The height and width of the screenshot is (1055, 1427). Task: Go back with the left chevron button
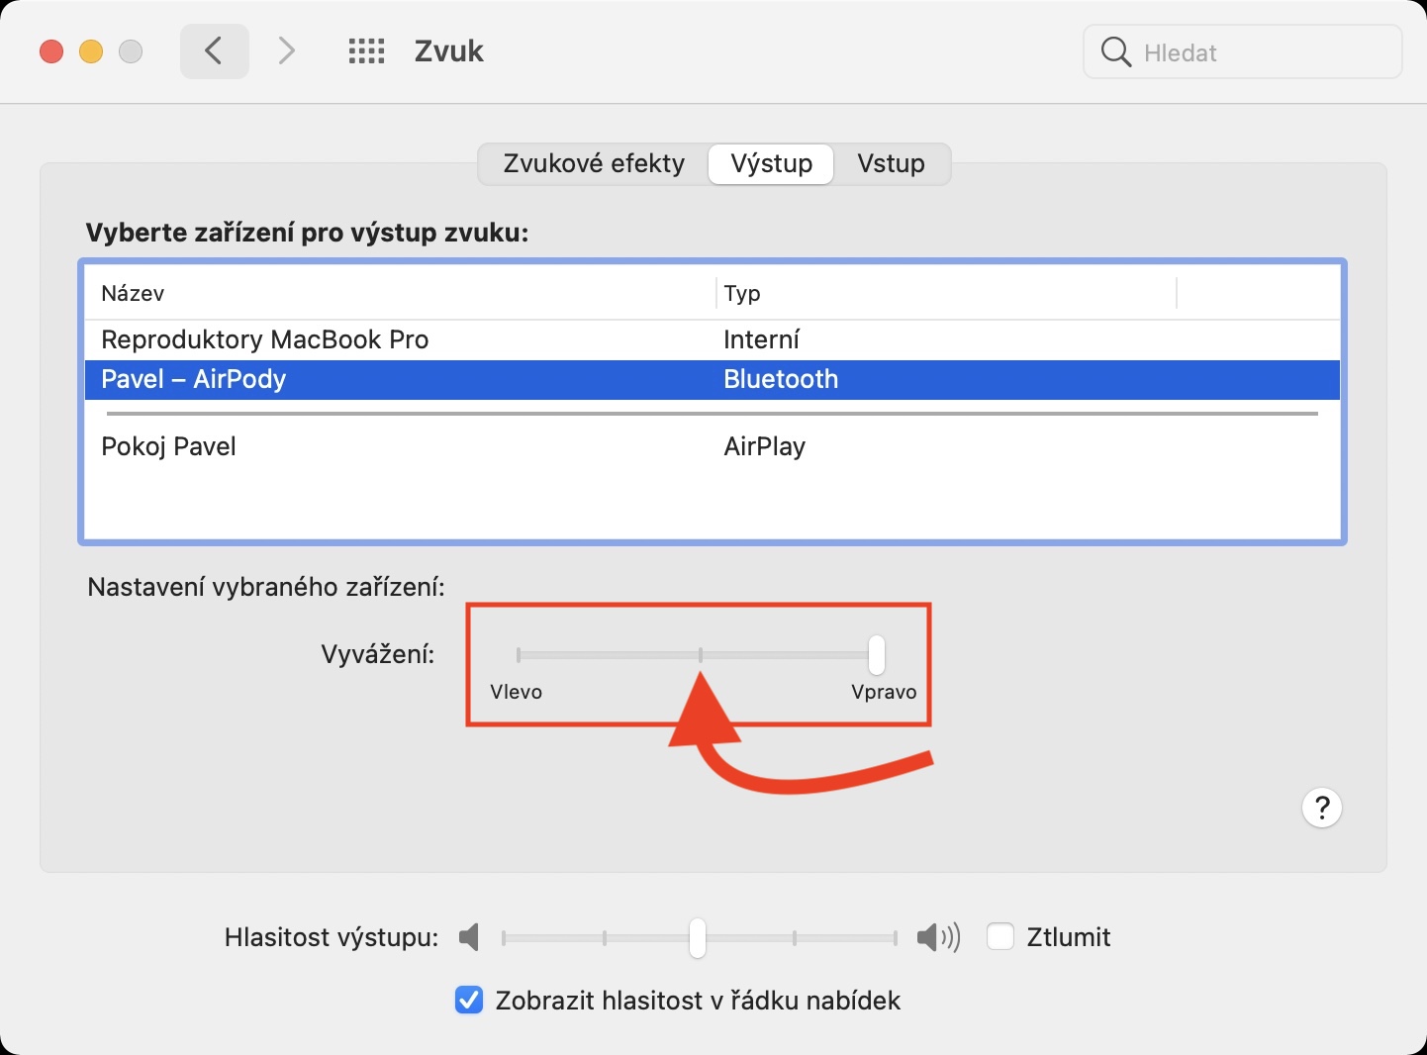coord(214,51)
